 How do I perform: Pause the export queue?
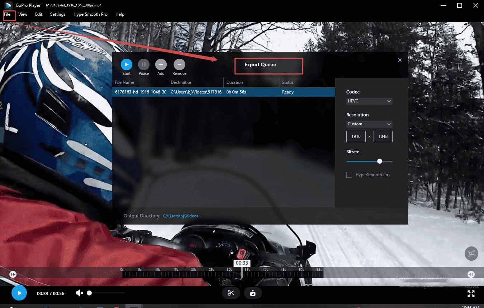click(x=143, y=65)
